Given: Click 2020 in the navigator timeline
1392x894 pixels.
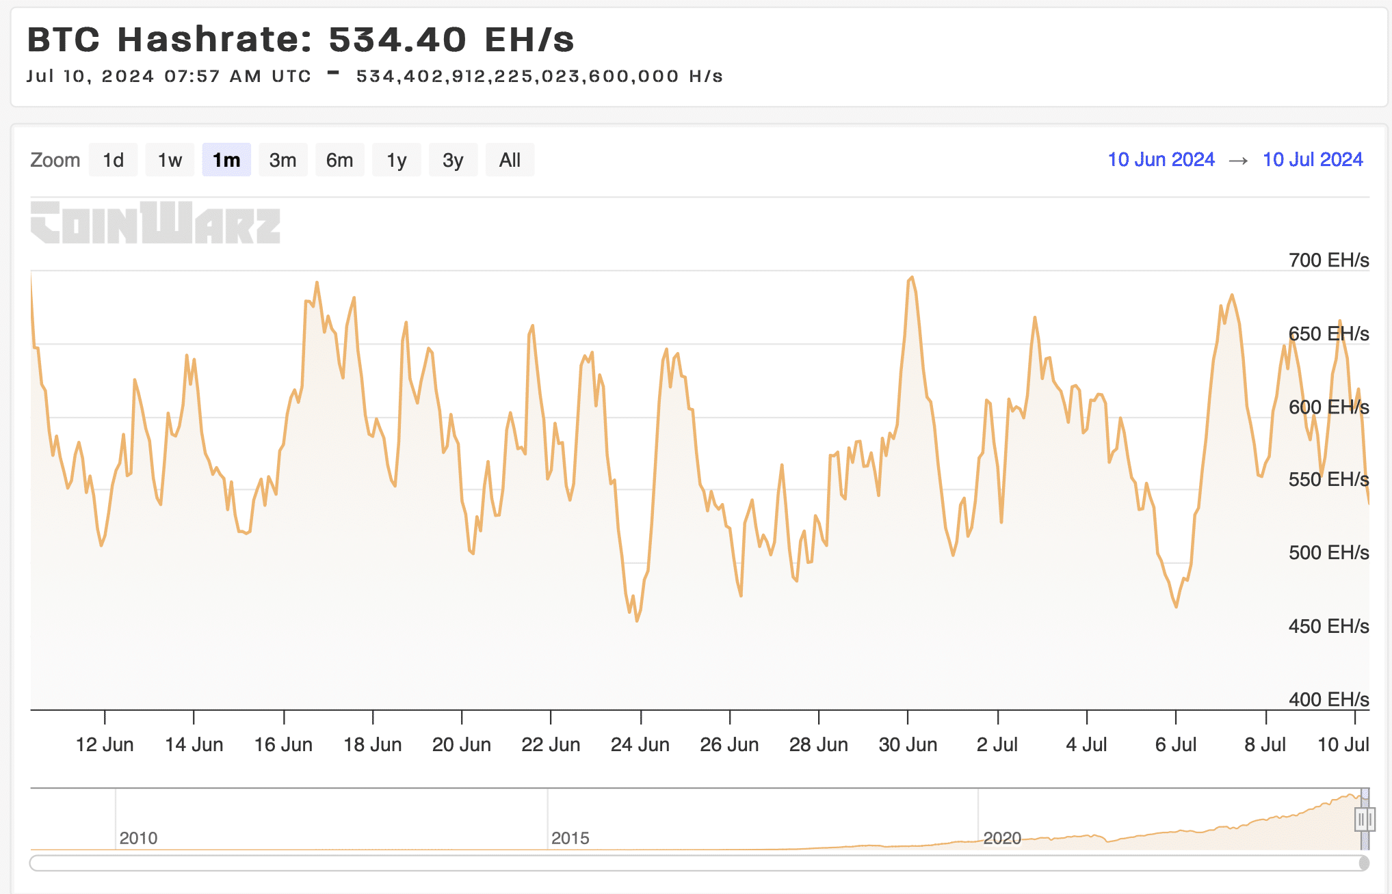Looking at the screenshot, I should coord(1002,838).
